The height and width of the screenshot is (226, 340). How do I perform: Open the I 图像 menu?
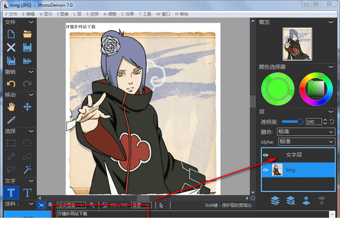click(63, 14)
